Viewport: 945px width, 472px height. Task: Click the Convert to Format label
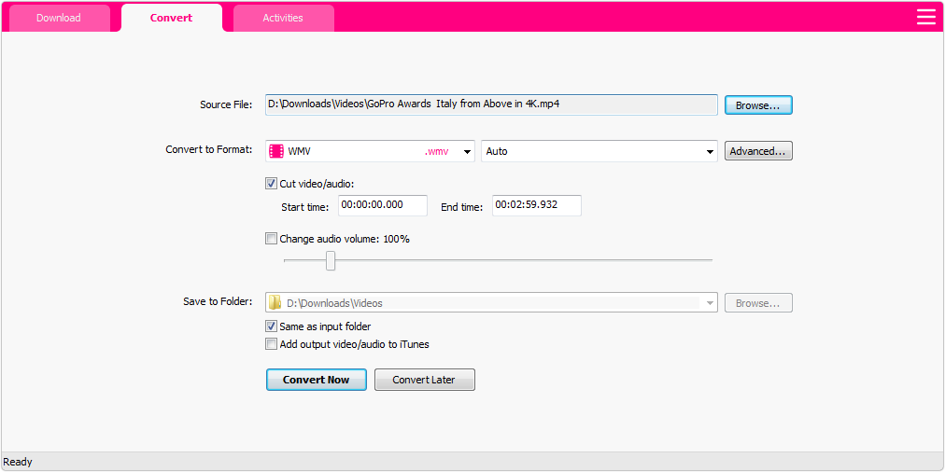(x=209, y=149)
